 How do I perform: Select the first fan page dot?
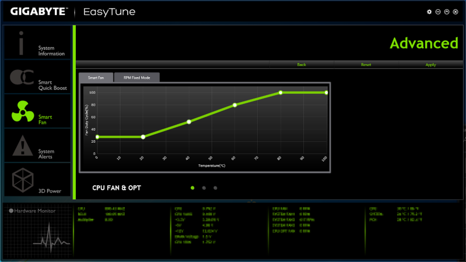click(x=192, y=188)
